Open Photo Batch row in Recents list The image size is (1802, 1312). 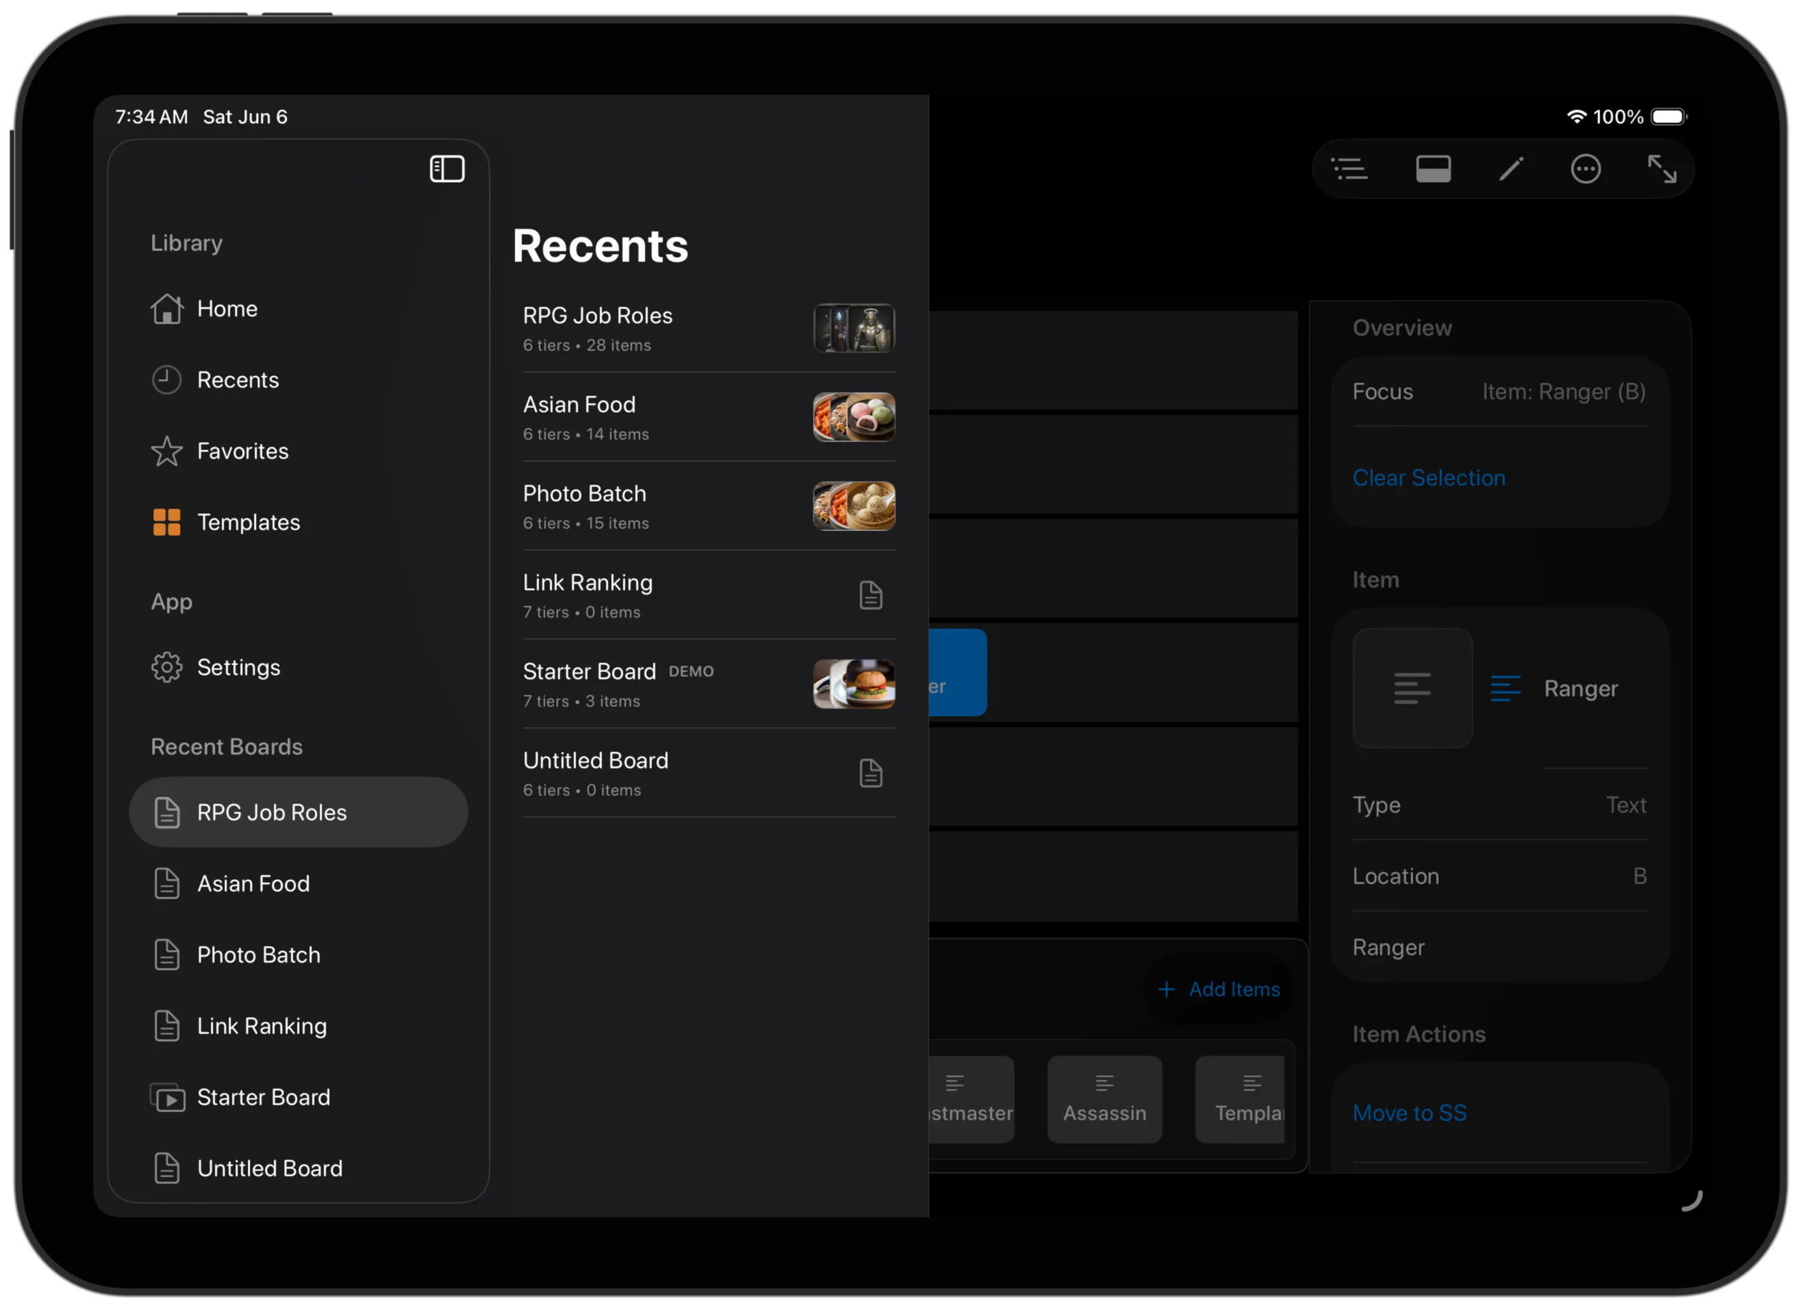(709, 506)
